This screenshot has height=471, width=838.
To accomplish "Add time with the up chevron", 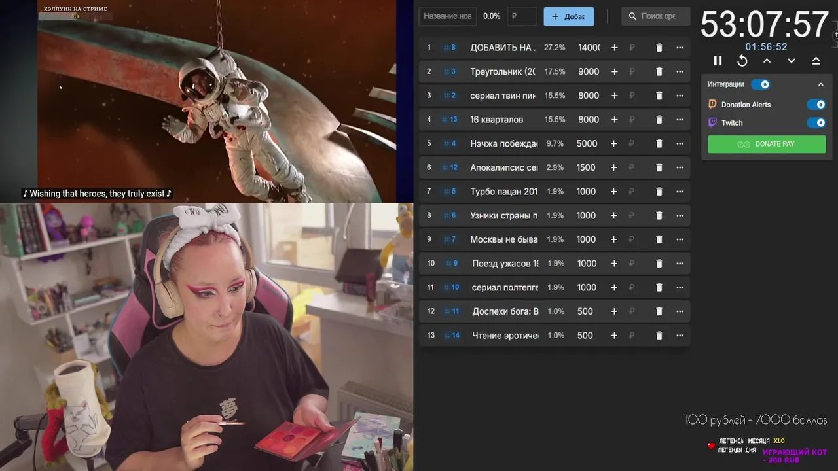I will tap(767, 61).
